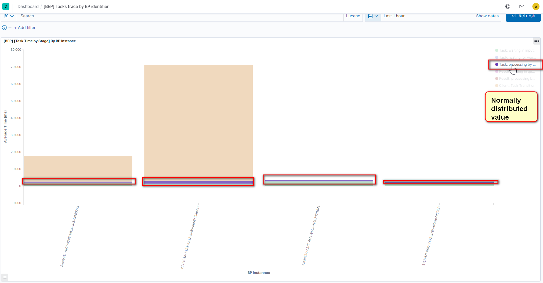The width and height of the screenshot is (543, 283).
Task: Switch query language via Lucene
Action: tap(353, 16)
